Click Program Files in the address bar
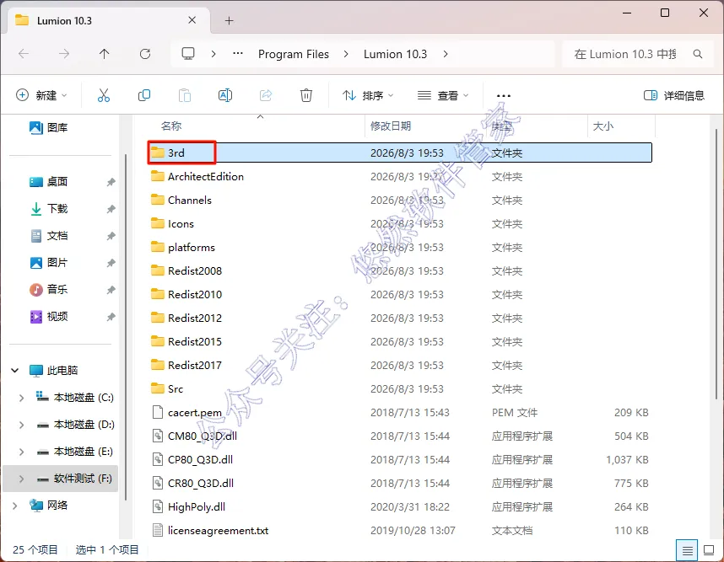The height and width of the screenshot is (562, 724). (294, 54)
